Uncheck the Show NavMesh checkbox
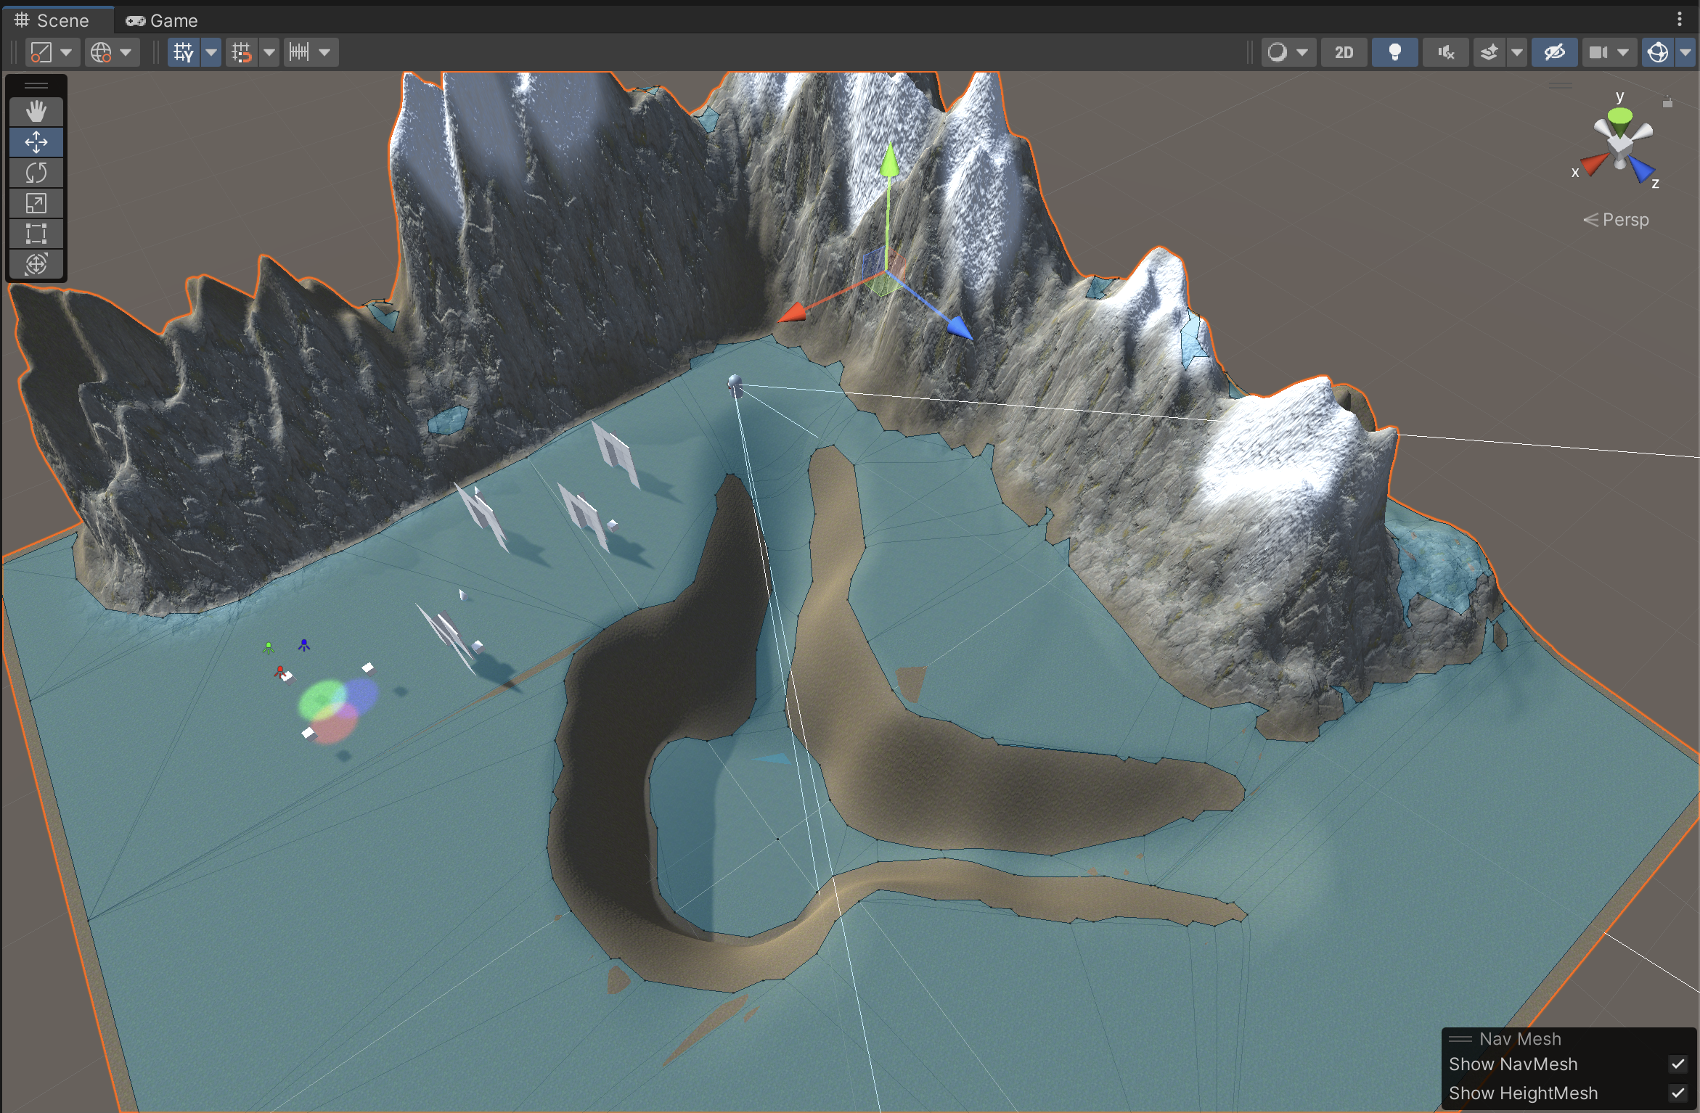Screen dimensions: 1700x1113 point(1677,1064)
